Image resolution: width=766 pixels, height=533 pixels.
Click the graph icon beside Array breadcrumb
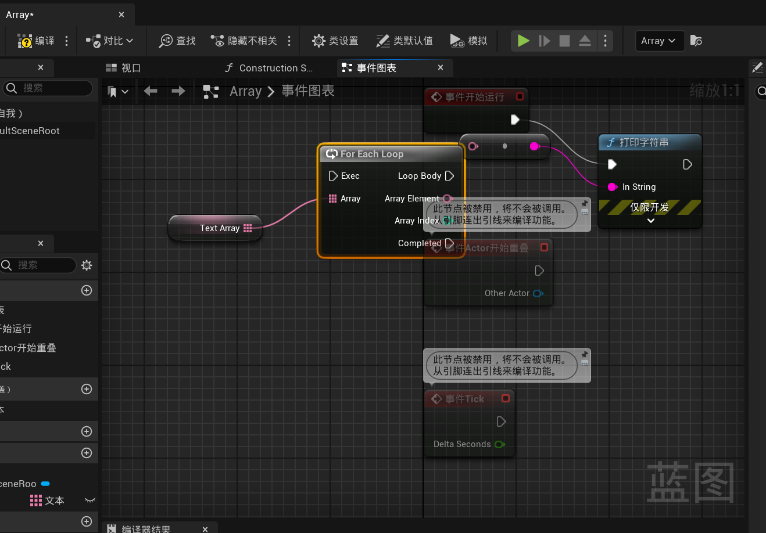click(210, 91)
